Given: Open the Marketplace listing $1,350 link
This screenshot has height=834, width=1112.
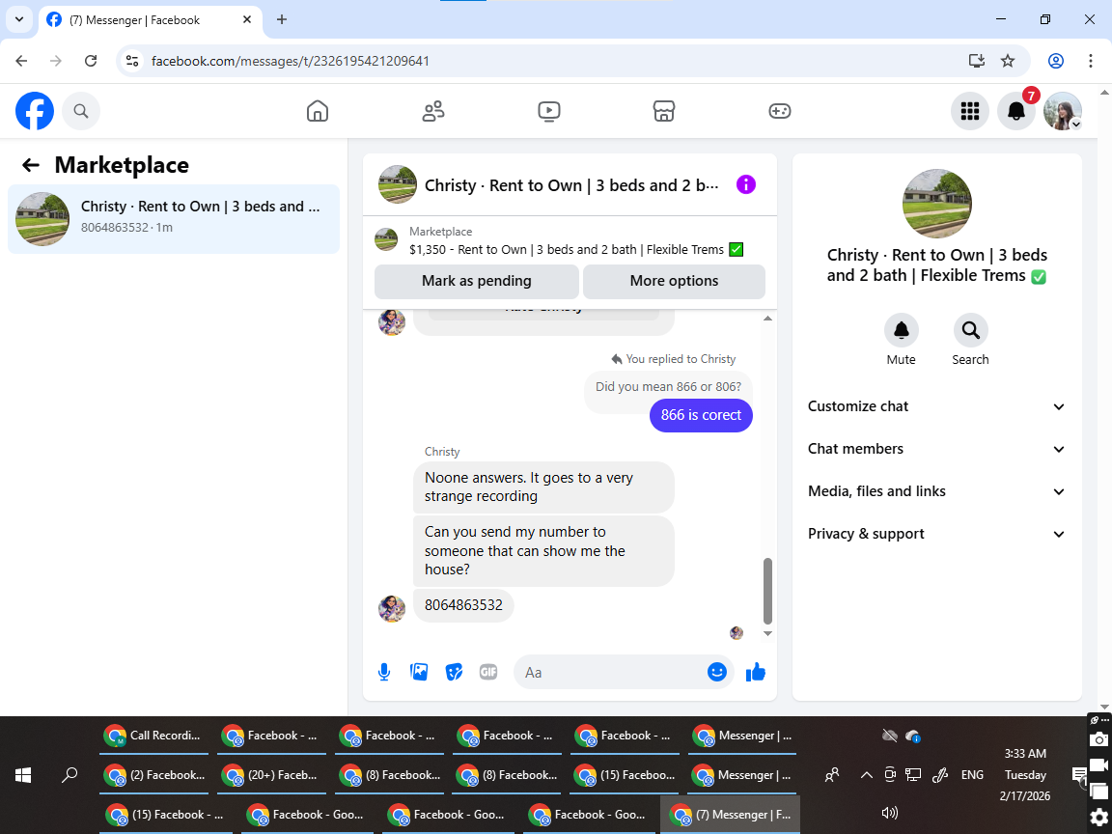Looking at the screenshot, I should (x=576, y=250).
